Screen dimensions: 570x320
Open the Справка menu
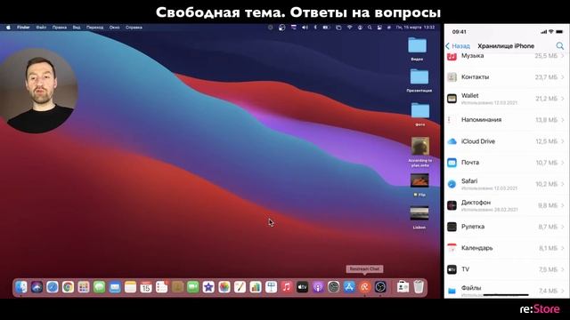click(x=134, y=28)
